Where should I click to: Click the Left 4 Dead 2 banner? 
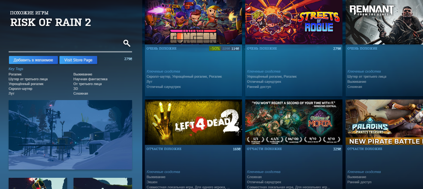pos(193,122)
